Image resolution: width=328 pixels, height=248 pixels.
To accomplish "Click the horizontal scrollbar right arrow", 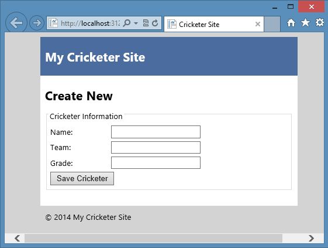I will coord(311,239).
